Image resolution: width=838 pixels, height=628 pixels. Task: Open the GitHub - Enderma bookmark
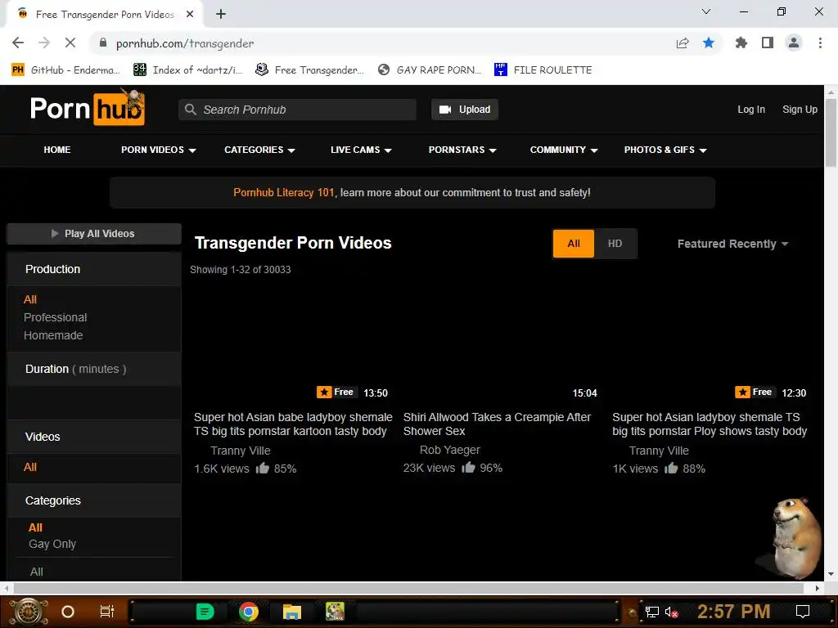point(66,70)
